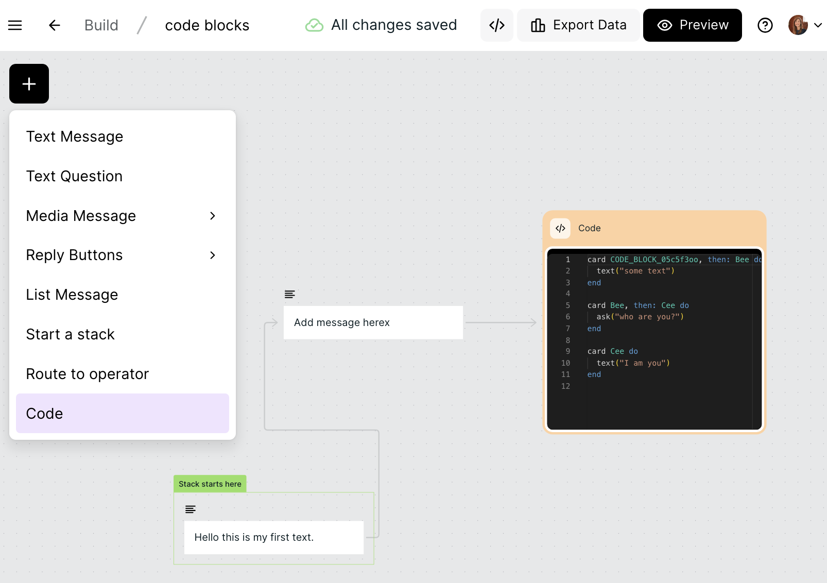Click the cloud saved status icon

point(314,25)
